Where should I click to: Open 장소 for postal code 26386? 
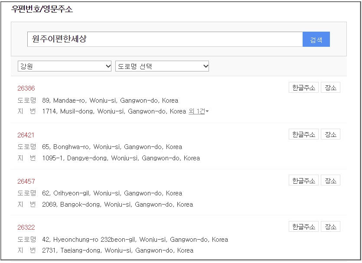click(331, 88)
